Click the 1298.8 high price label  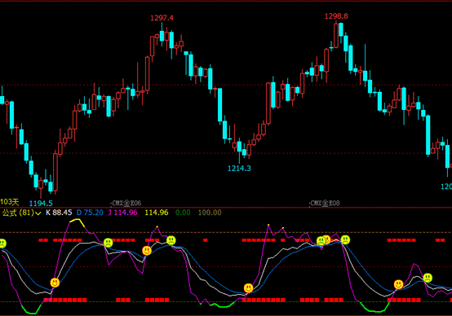pyautogui.click(x=336, y=16)
